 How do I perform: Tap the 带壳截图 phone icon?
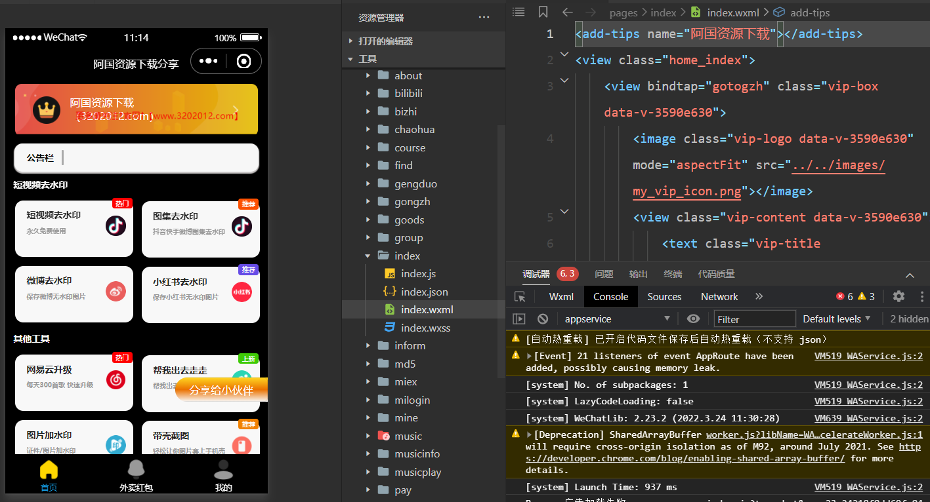(x=242, y=446)
